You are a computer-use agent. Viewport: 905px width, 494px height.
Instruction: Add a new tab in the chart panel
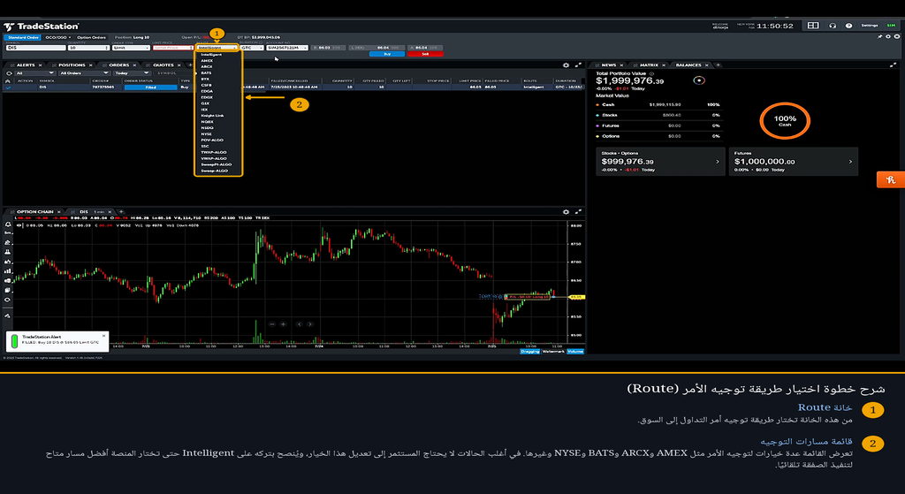click(121, 212)
